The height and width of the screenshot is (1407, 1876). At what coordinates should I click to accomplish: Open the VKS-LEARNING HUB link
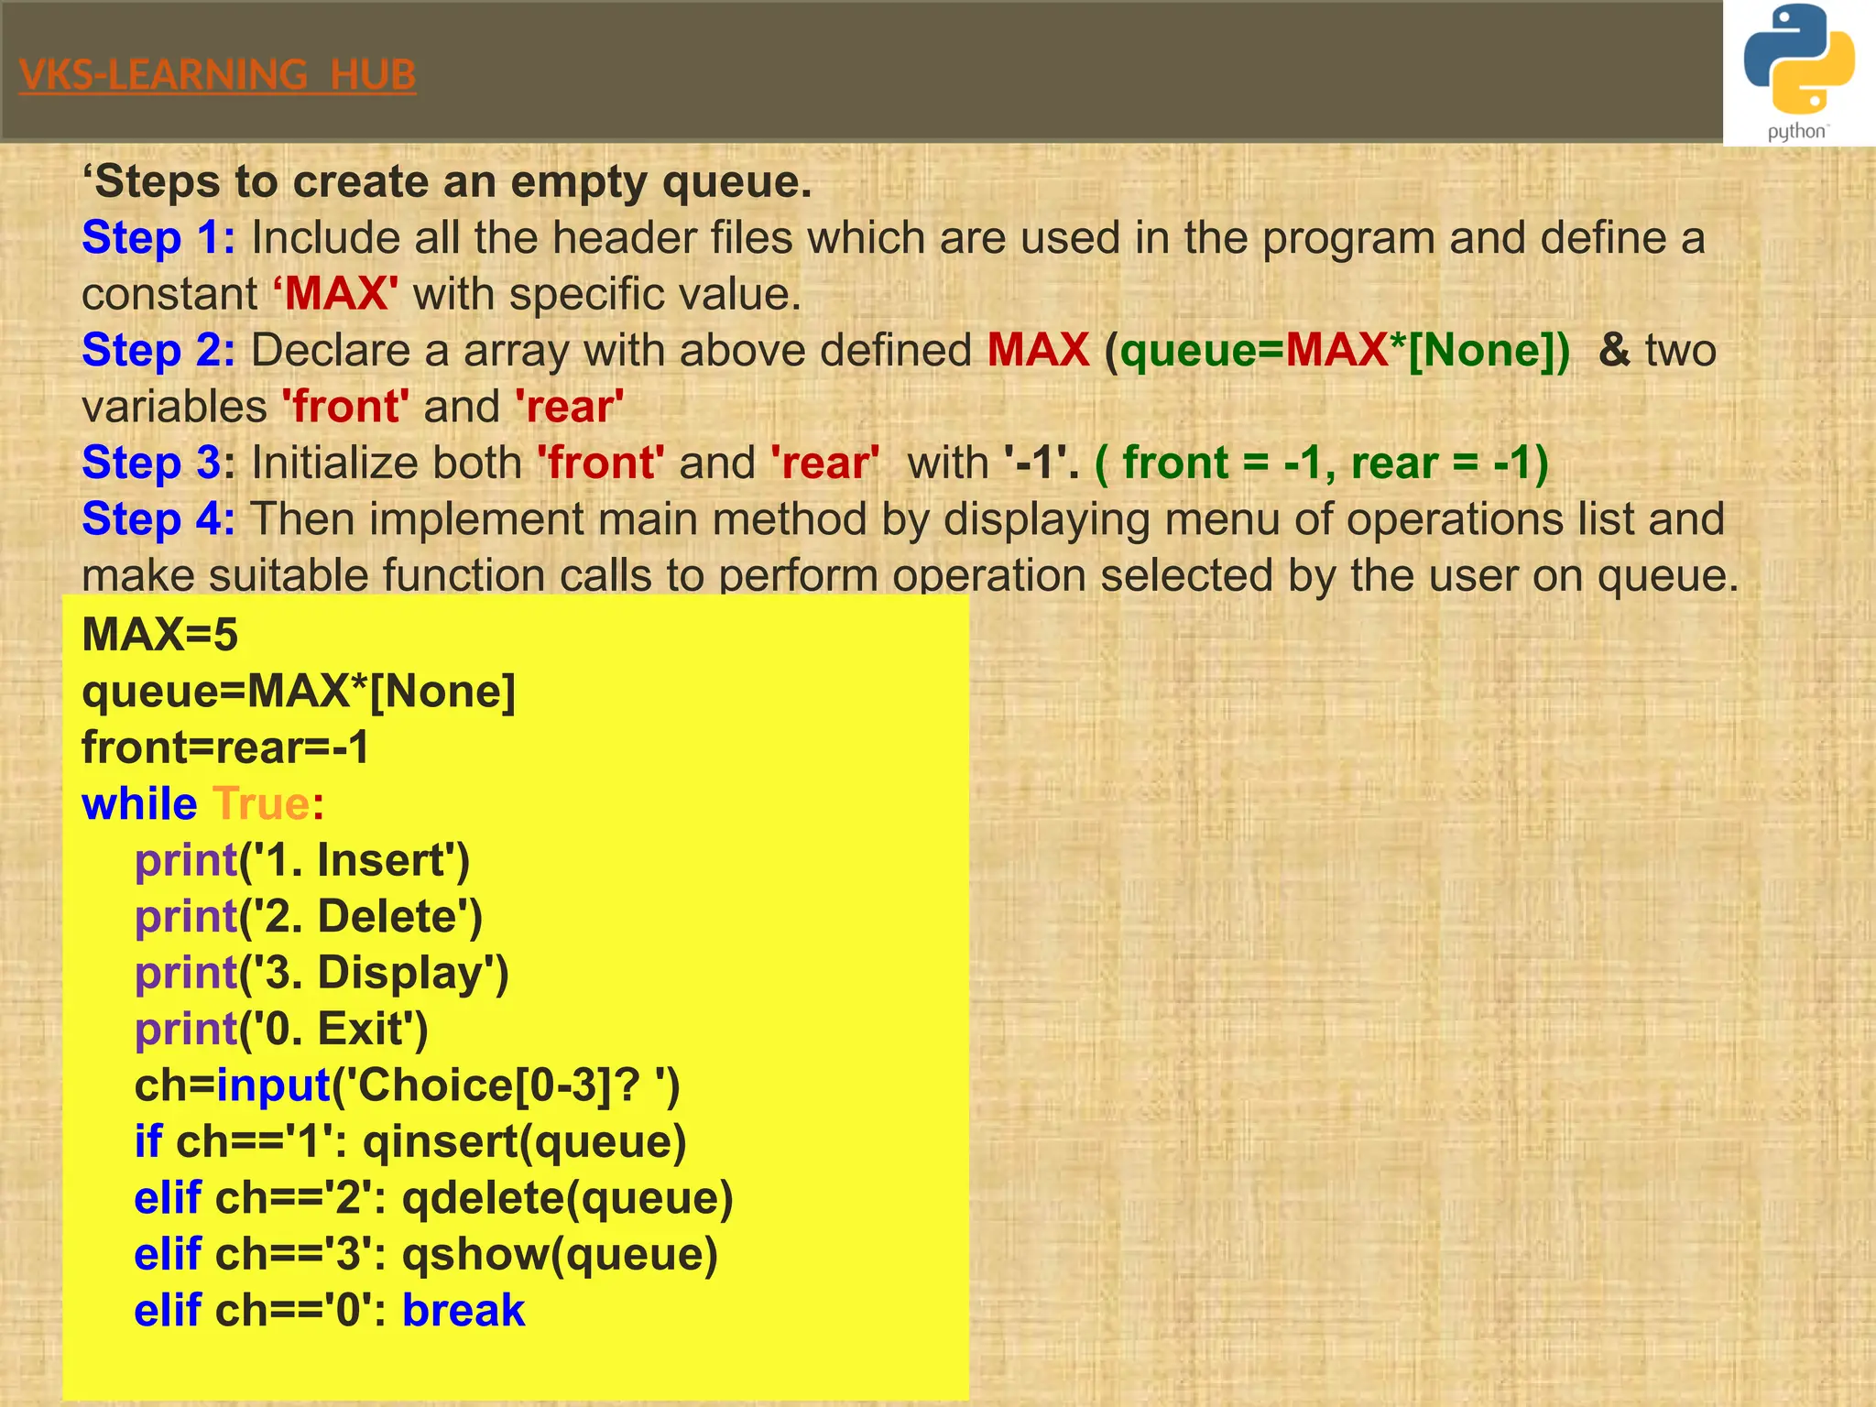pos(217,74)
